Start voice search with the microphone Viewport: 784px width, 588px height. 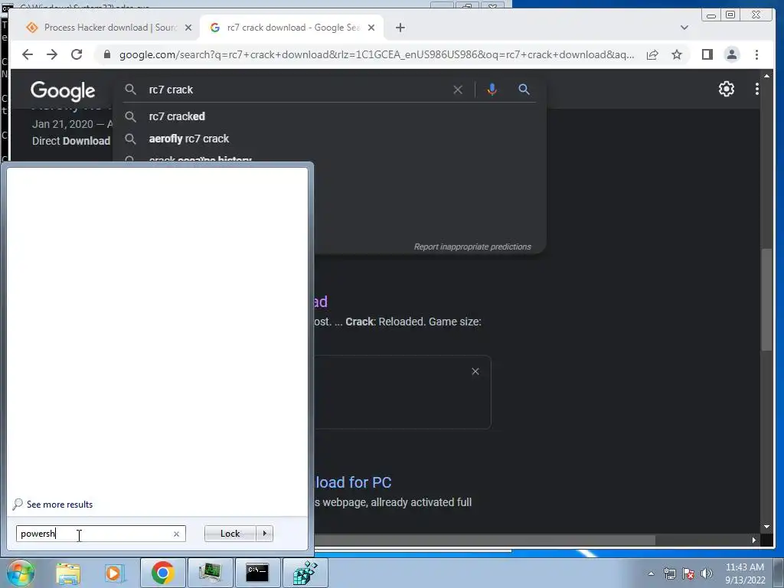[x=492, y=90]
